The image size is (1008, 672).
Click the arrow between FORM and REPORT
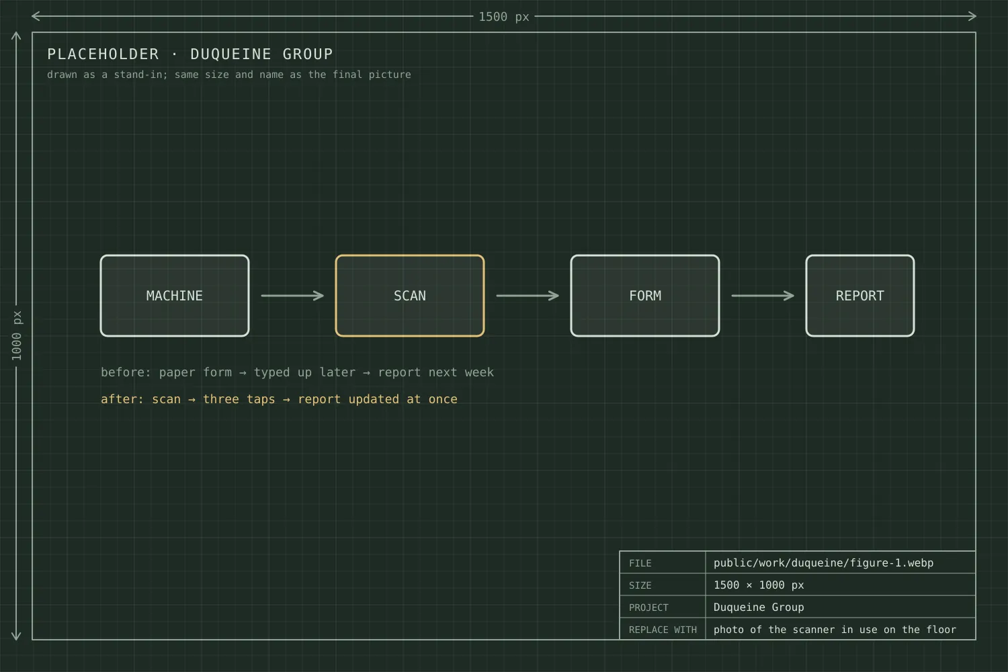[763, 296]
